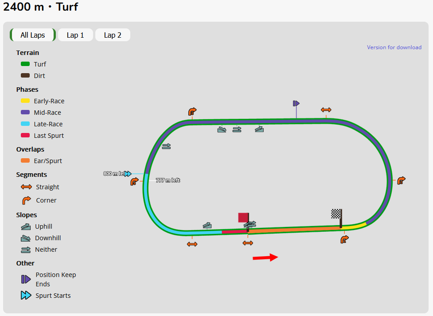433x316 pixels.
Task: Click the orange Ear/Spurt section of the track
Action: pyautogui.click(x=294, y=229)
